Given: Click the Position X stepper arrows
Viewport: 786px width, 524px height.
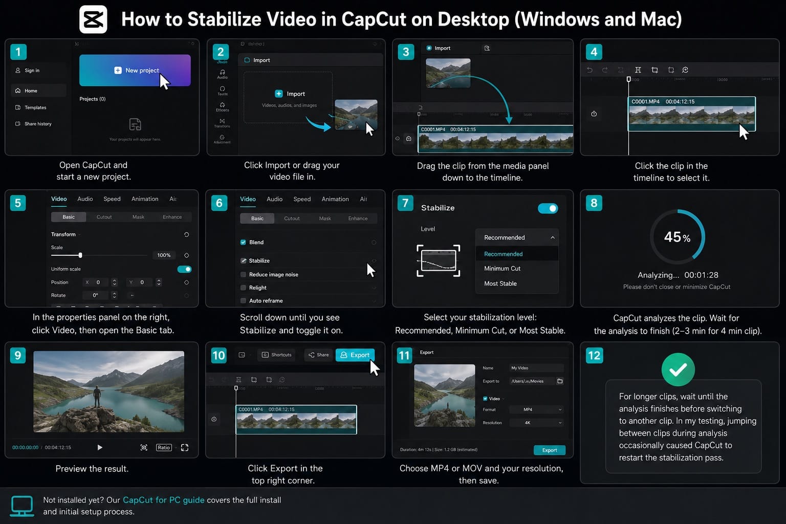Looking at the screenshot, I should point(114,282).
